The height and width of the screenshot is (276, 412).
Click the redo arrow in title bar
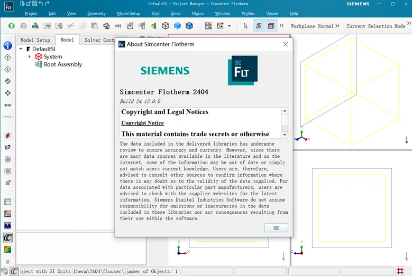47,3
